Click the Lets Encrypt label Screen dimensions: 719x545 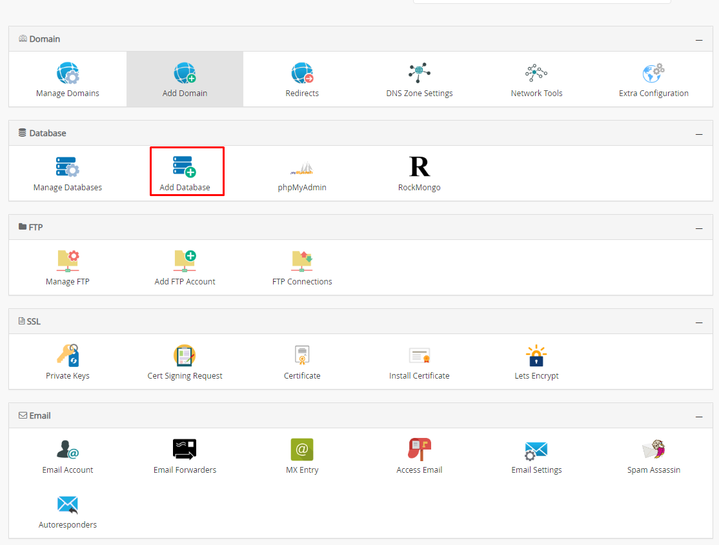536,376
